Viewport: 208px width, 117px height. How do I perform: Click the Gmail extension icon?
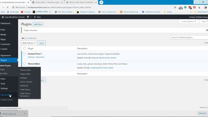(181, 7)
